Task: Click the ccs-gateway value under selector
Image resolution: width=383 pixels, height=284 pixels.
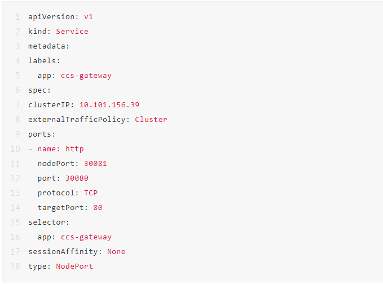Action: pos(86,237)
